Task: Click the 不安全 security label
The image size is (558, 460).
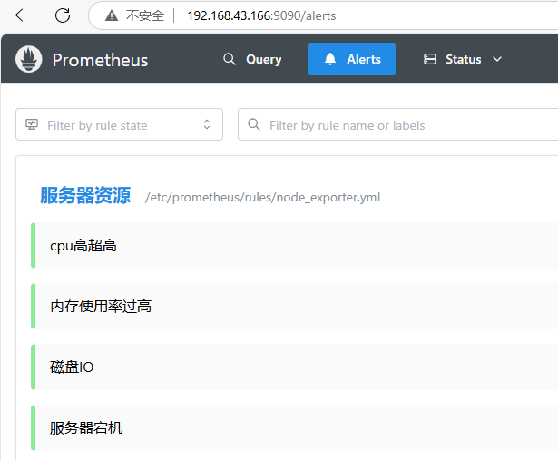Action: click(145, 15)
